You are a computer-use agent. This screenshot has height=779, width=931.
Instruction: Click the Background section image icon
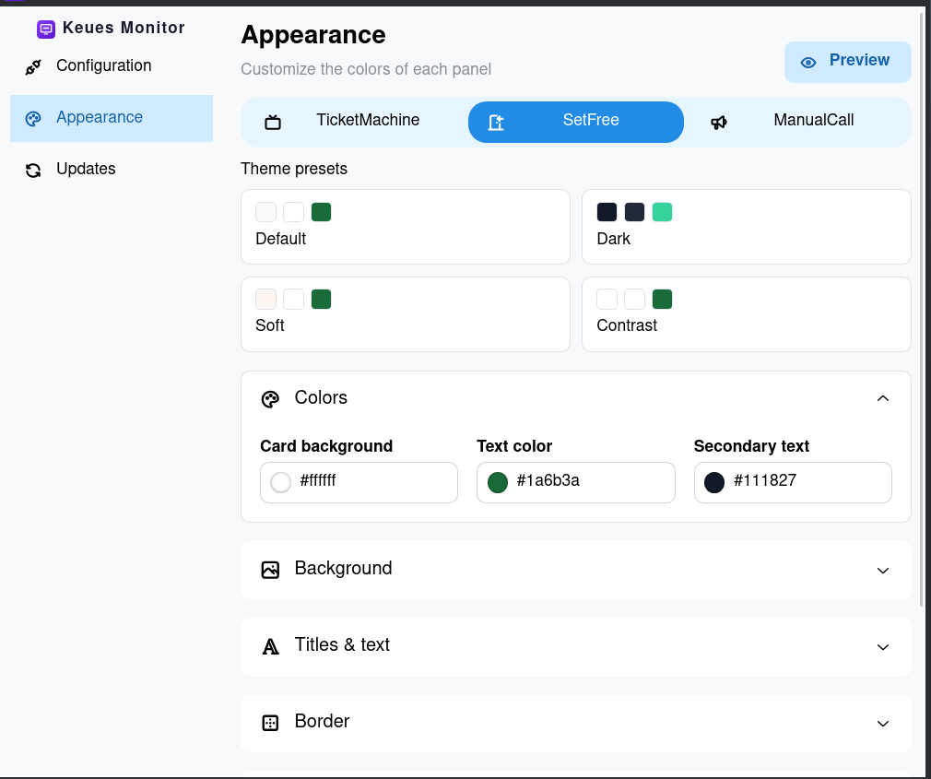point(270,570)
